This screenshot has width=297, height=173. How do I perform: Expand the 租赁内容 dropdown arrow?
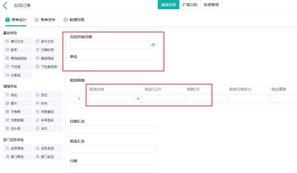click(x=138, y=99)
